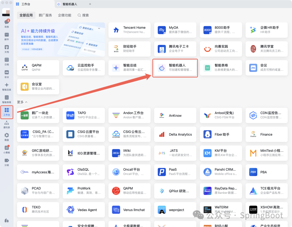Open the 企微HR助手 app icon

click(253, 30)
